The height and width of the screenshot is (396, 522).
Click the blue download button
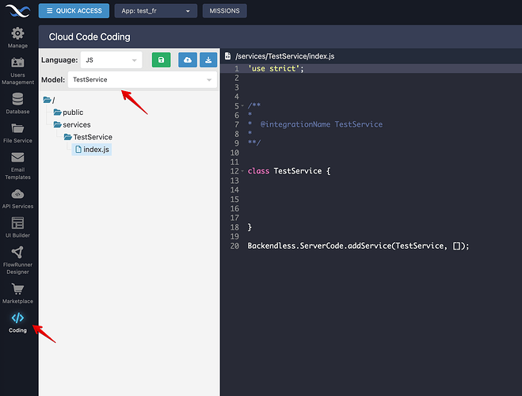pyautogui.click(x=208, y=60)
